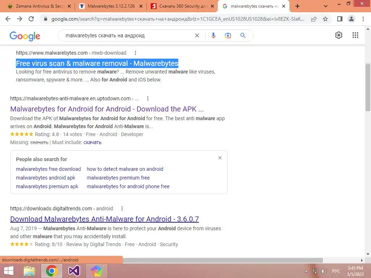
Task: Close the Zemana Antivirus tab
Action: 69,7
